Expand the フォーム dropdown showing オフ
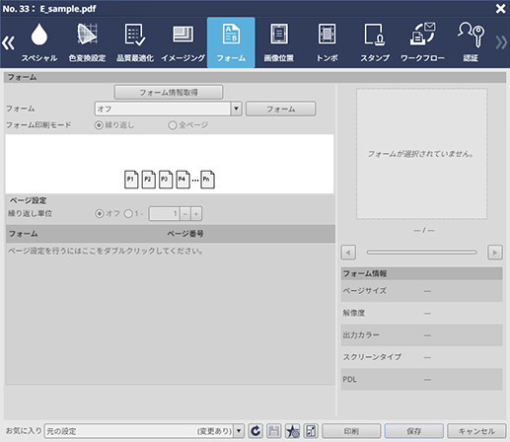Viewport: 510px width, 442px height. click(236, 109)
